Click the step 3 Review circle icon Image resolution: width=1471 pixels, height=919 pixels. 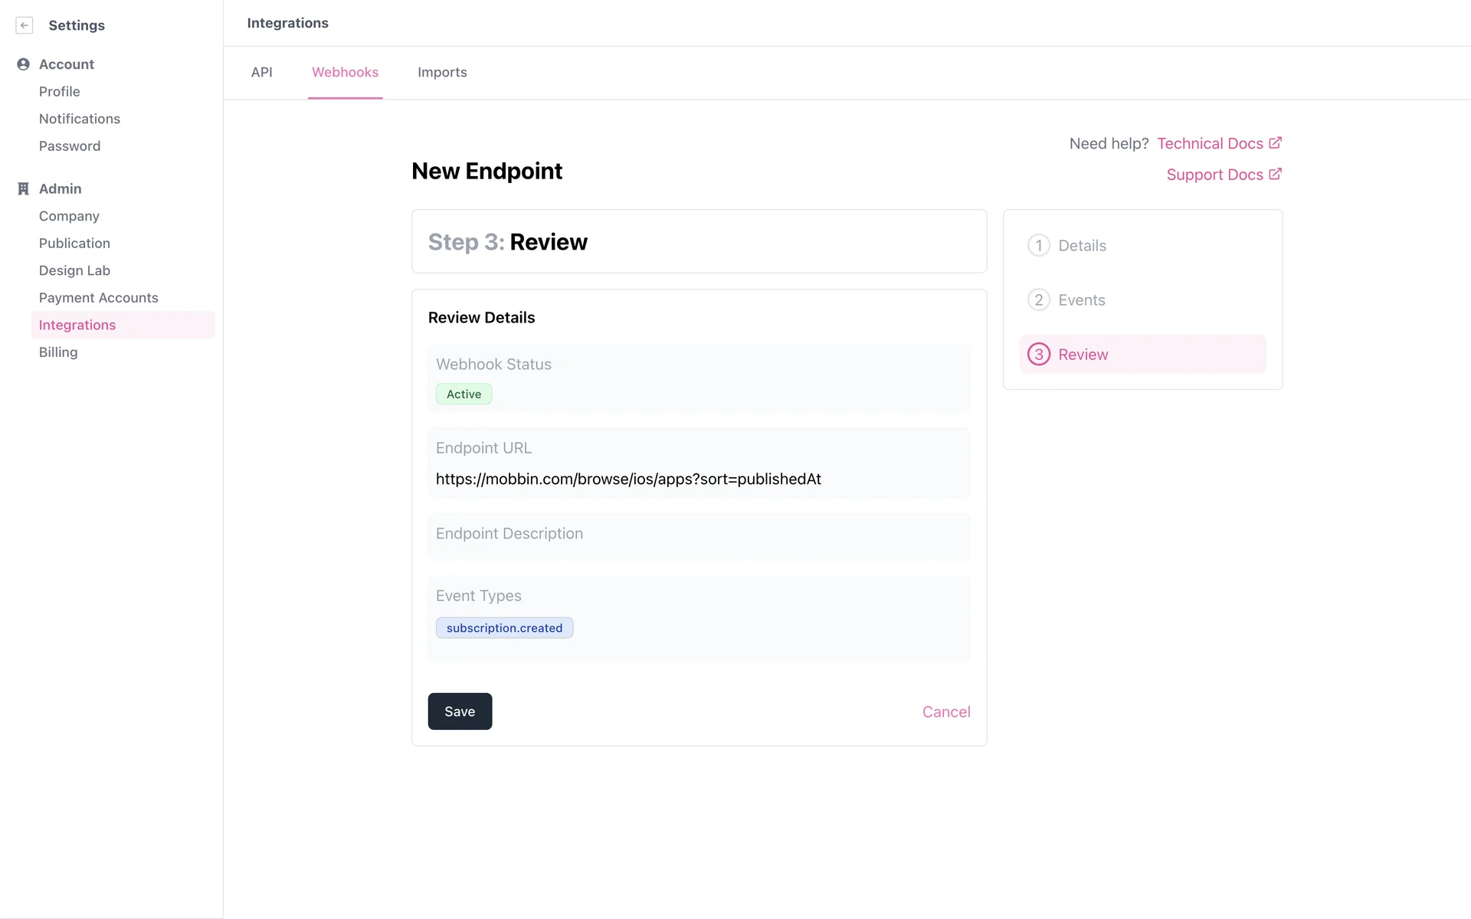1038,355
